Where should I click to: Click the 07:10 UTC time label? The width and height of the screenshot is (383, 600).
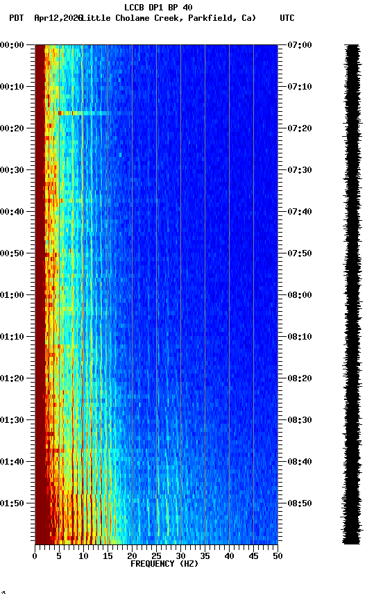coord(300,87)
